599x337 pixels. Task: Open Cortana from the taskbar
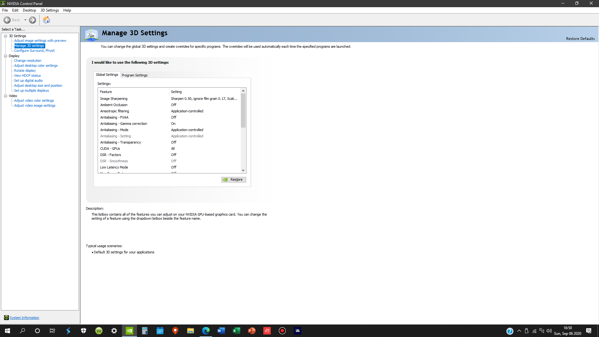click(x=37, y=331)
